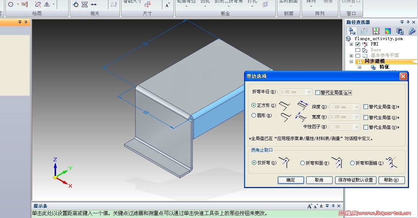Pin the 路径查找器 panel
The image size is (418, 218).
[408, 22]
